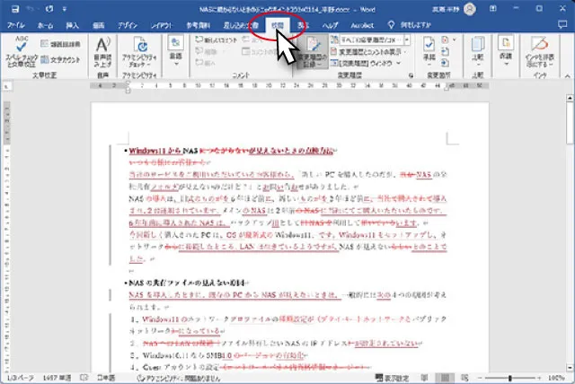Click the 'Tell me' lightbulb search box

pos(410,25)
